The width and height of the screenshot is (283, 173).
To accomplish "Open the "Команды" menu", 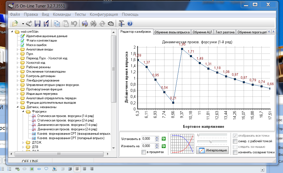I will click(62, 14).
